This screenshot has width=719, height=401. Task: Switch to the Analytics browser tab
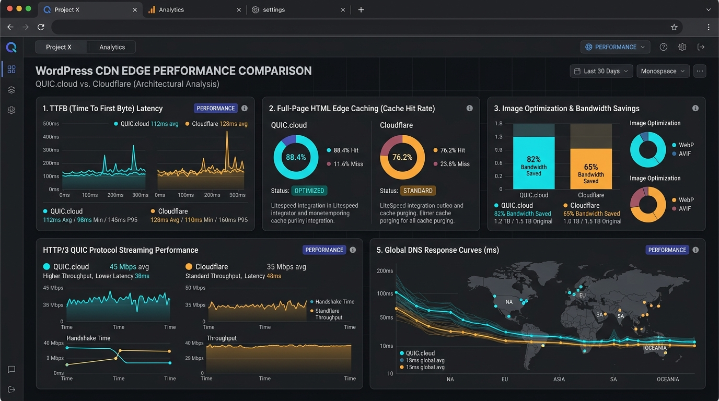click(194, 10)
